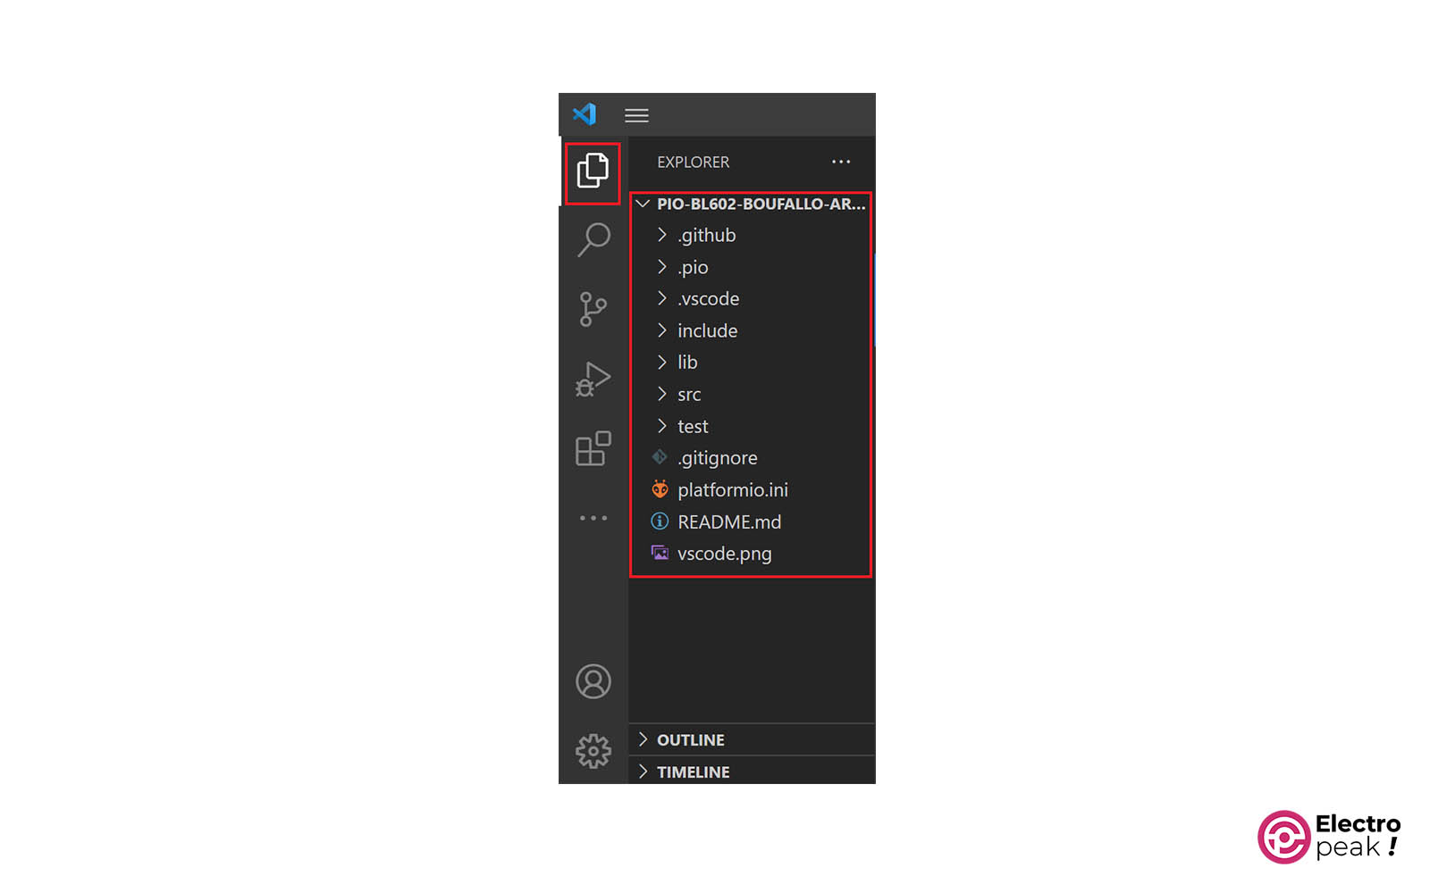Expand the include folder
Image resolution: width=1430 pixels, height=893 pixels.
pyautogui.click(x=751, y=330)
